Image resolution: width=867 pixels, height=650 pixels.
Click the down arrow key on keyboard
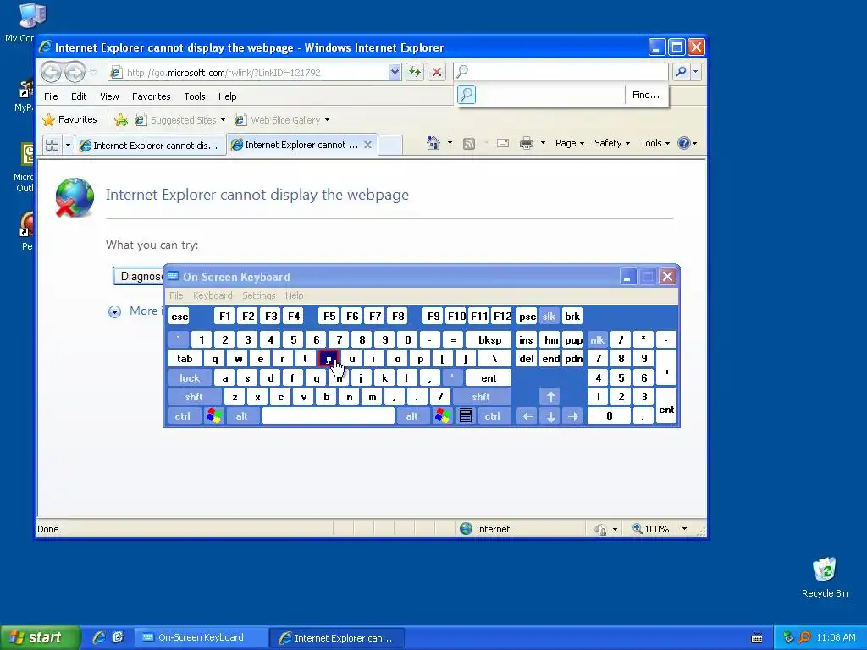pos(550,416)
